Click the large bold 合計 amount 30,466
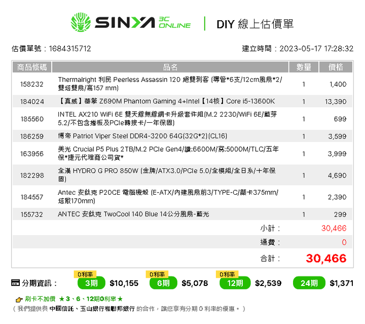The image size is (365, 324). (326, 259)
